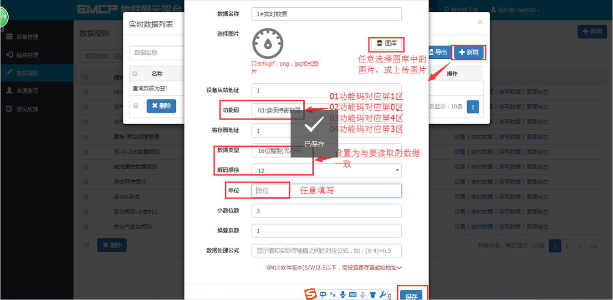Click the gauge picture under 选择图片
Viewport: 613px width, 300px height.
coord(268,43)
